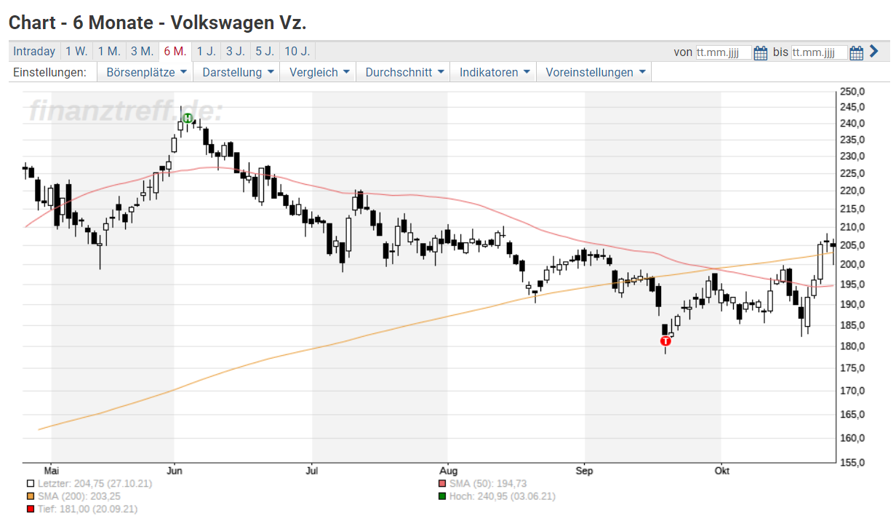Click the 'Jul' x-axis label

[x=311, y=471]
